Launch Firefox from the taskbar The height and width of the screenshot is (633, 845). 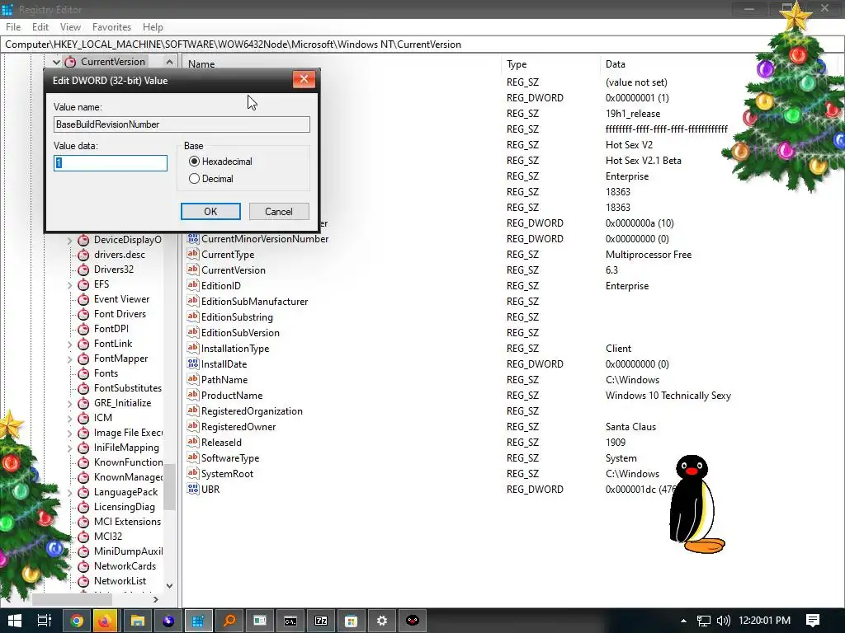pos(106,621)
